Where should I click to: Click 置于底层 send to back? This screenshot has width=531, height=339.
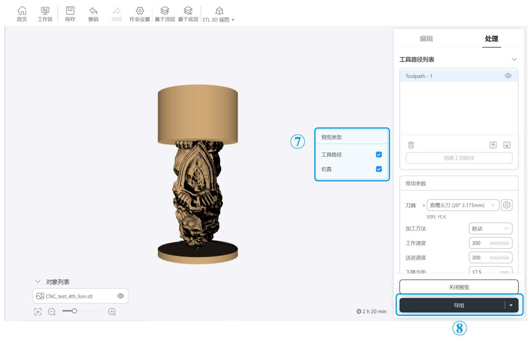tap(188, 14)
